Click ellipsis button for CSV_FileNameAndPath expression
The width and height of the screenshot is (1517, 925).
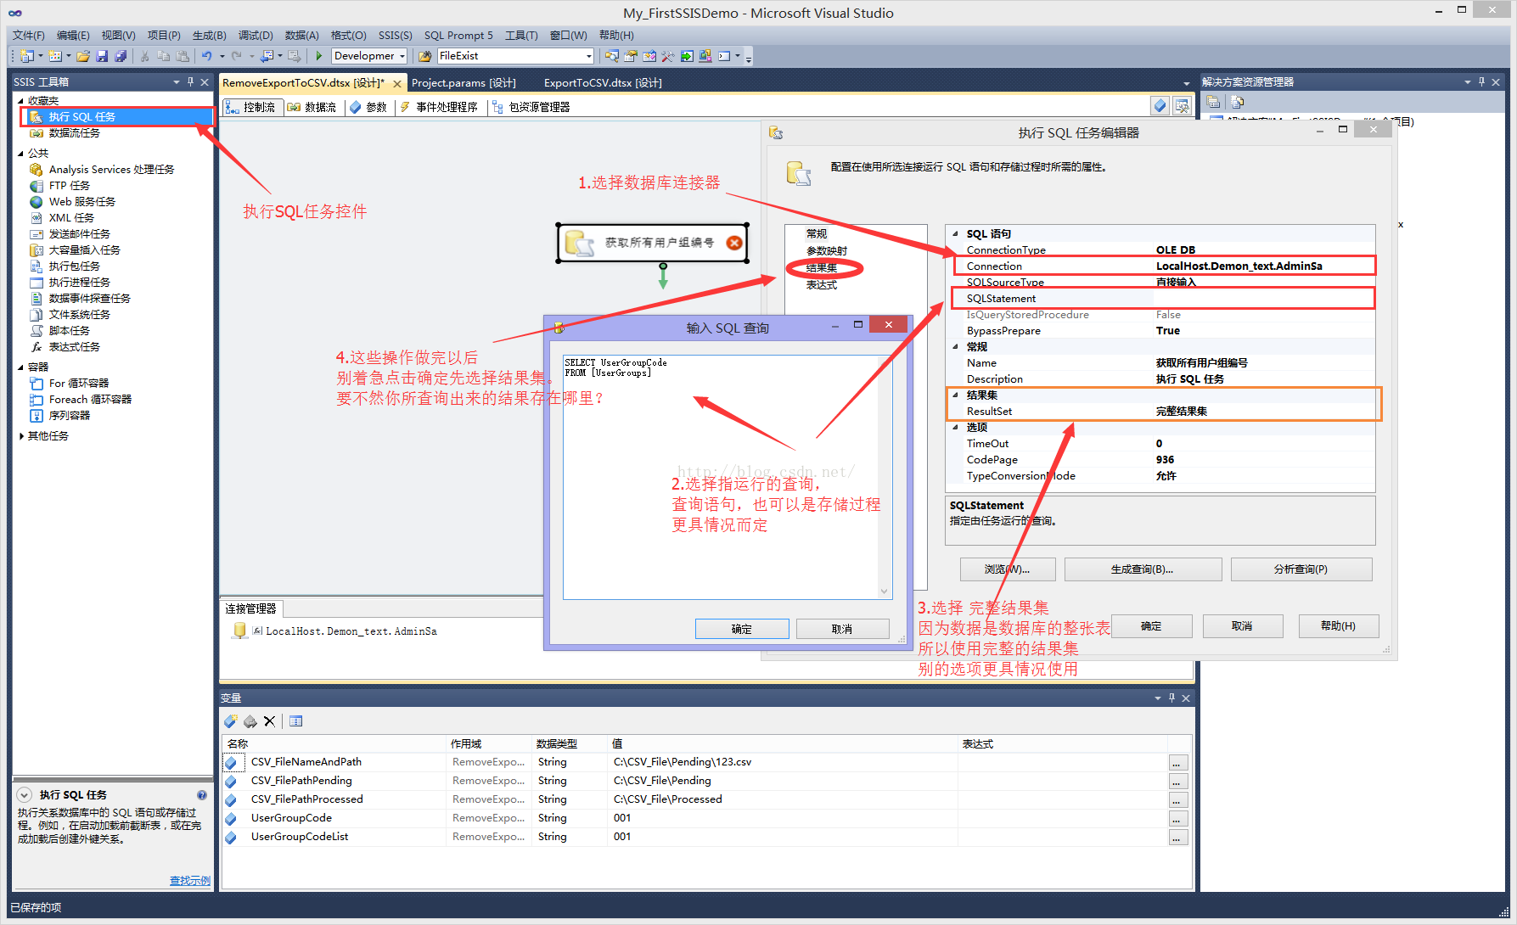click(1177, 763)
